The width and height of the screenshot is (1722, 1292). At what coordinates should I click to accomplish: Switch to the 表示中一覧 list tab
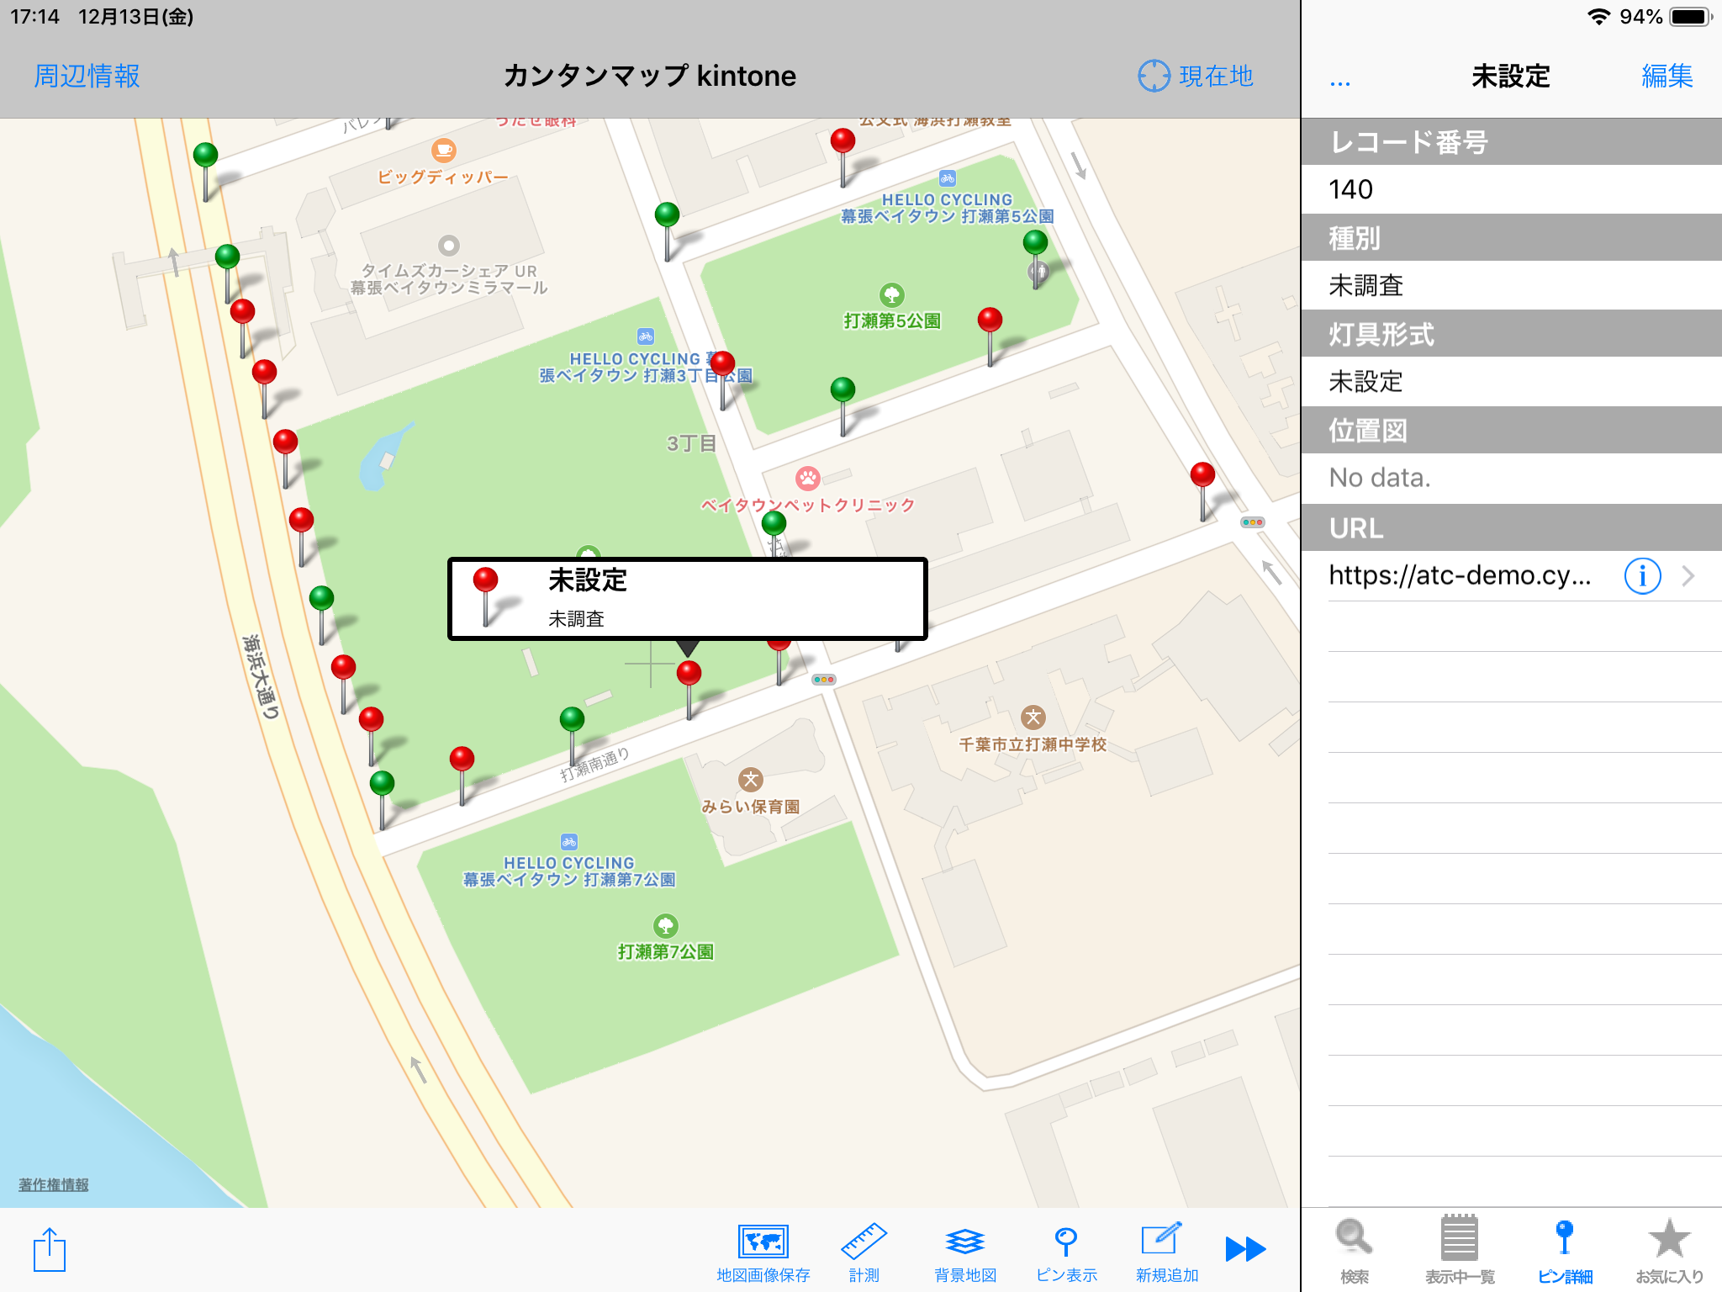1460,1252
